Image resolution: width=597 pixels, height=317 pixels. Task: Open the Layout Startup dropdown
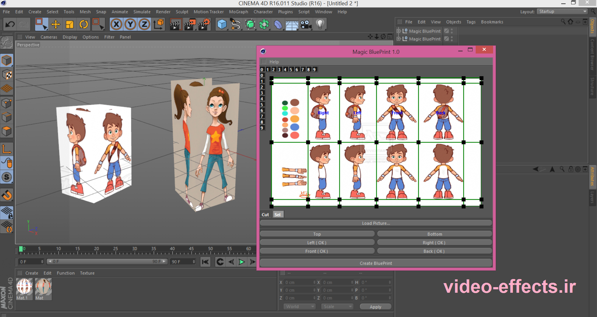[x=562, y=12]
